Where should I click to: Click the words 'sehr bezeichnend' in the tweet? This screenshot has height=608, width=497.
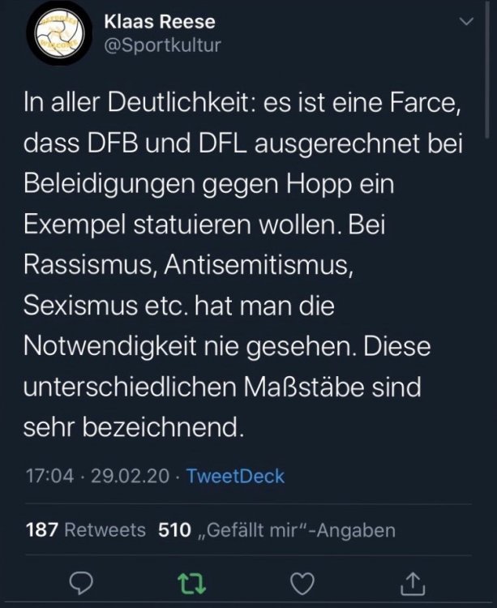pos(134,427)
